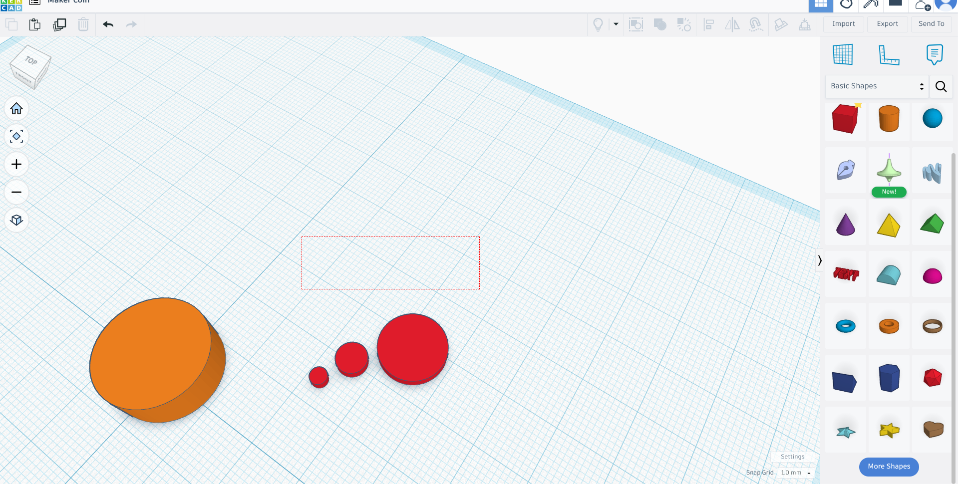Pick the brown Heart shape
Screen dimensions: 958x484
coord(933,429)
